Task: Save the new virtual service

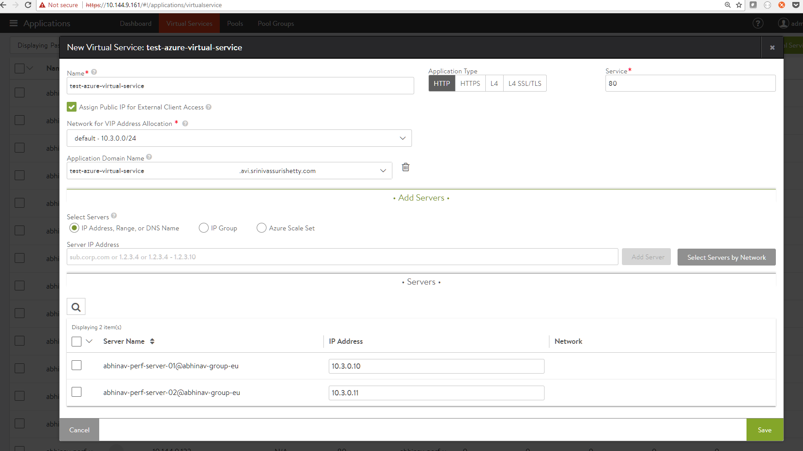Action: pyautogui.click(x=765, y=430)
